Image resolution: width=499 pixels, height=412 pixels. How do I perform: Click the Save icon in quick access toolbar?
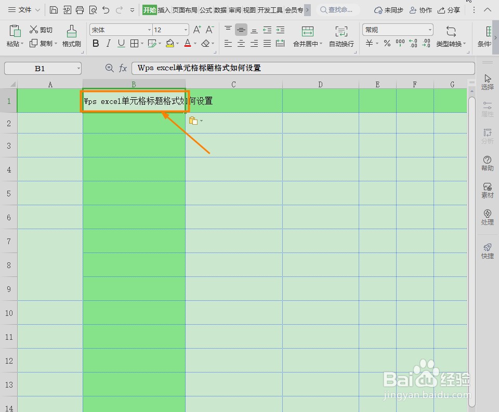point(54,10)
